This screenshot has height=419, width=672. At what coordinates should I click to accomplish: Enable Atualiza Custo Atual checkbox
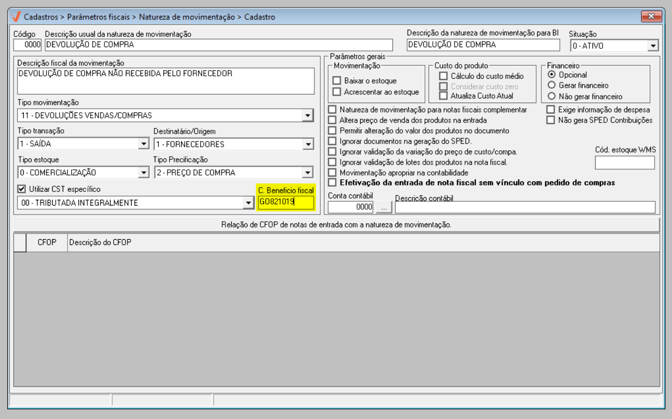pos(443,96)
